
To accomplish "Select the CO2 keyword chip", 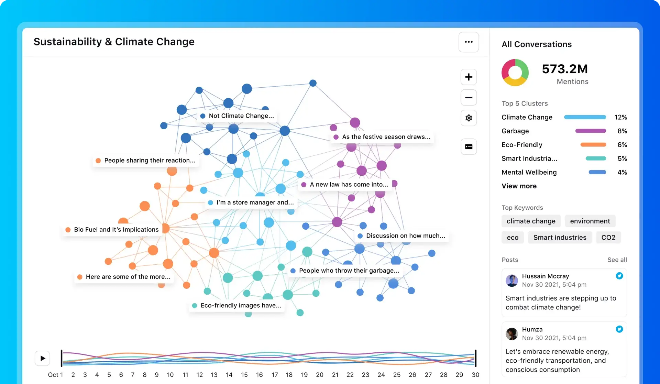I will [608, 238].
